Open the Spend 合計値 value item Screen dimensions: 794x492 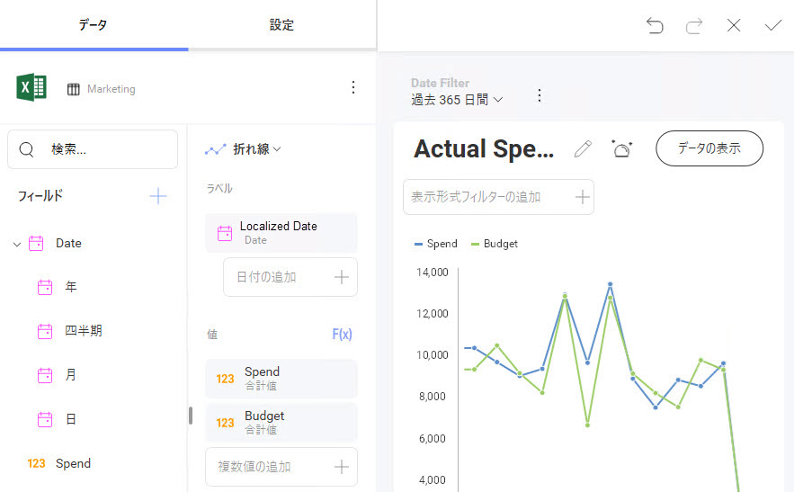point(281,379)
